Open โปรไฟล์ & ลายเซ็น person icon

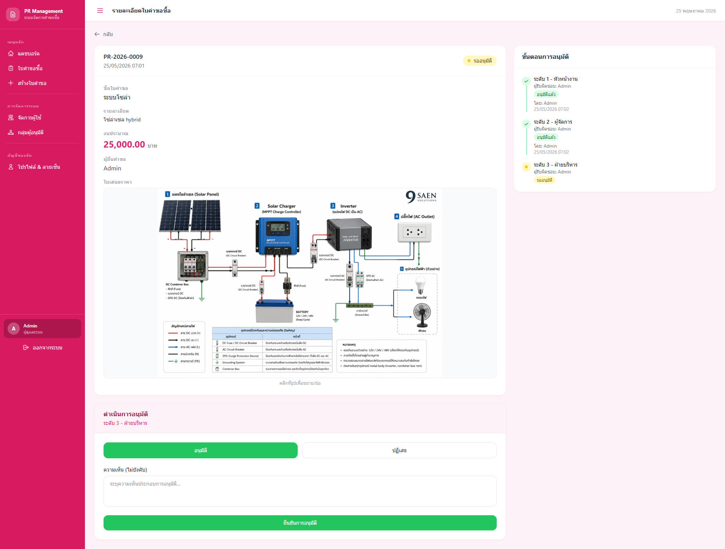click(x=11, y=167)
